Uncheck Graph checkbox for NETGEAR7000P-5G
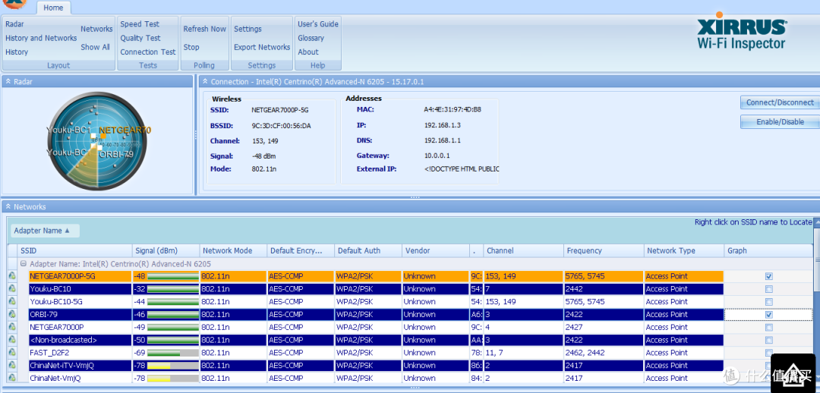 click(768, 276)
